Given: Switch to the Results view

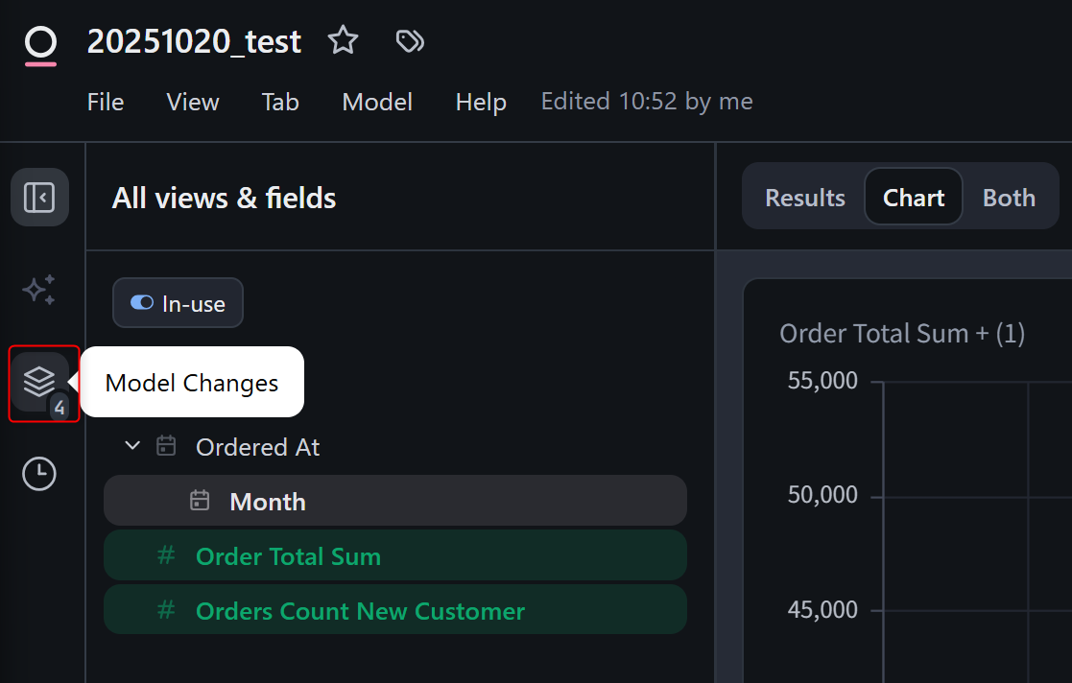Looking at the screenshot, I should tap(805, 198).
